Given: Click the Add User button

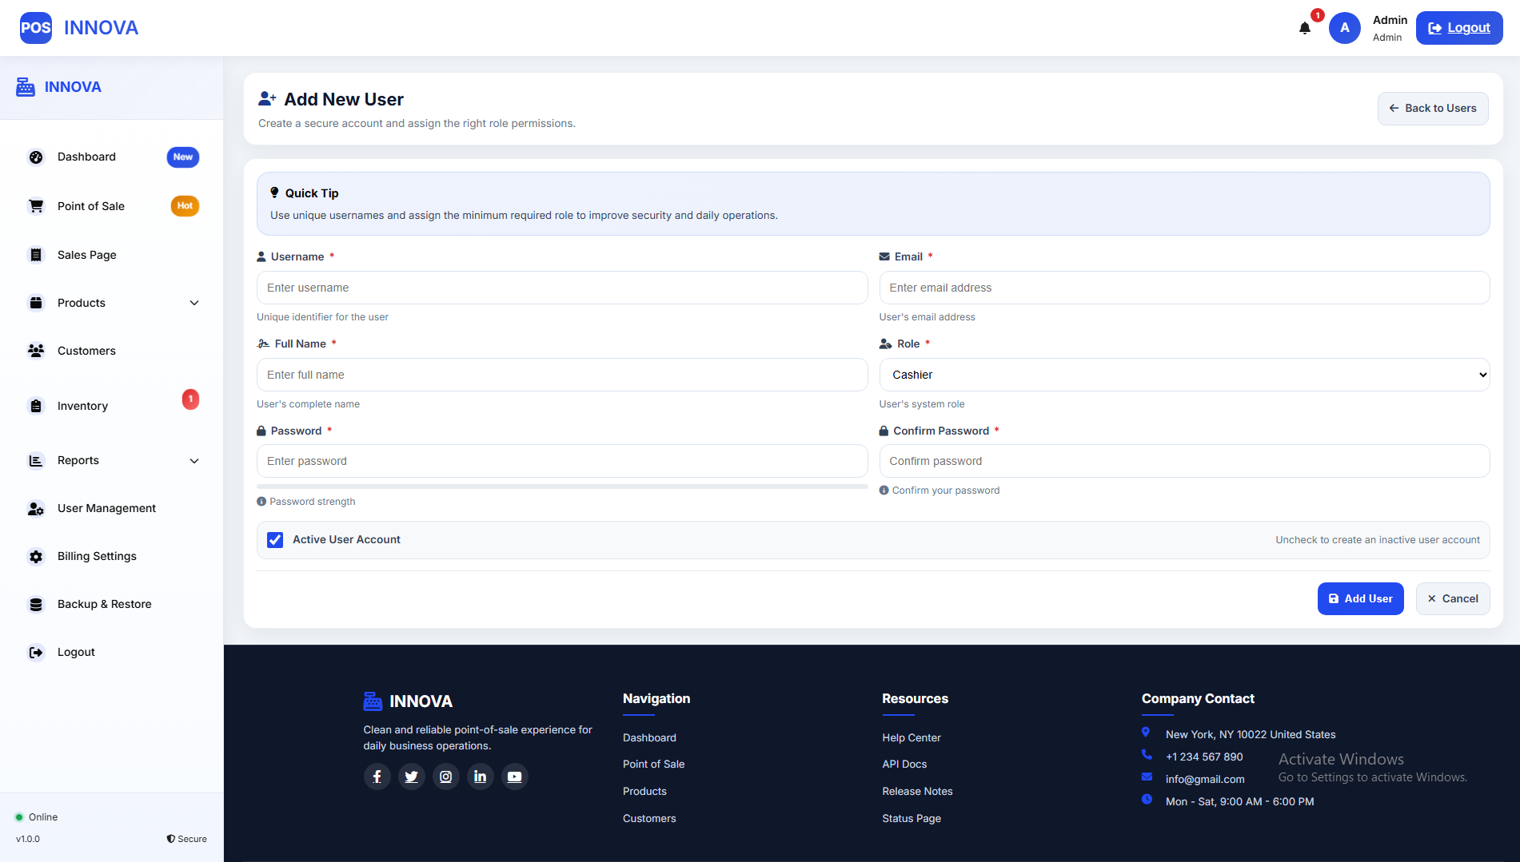Looking at the screenshot, I should tap(1360, 598).
